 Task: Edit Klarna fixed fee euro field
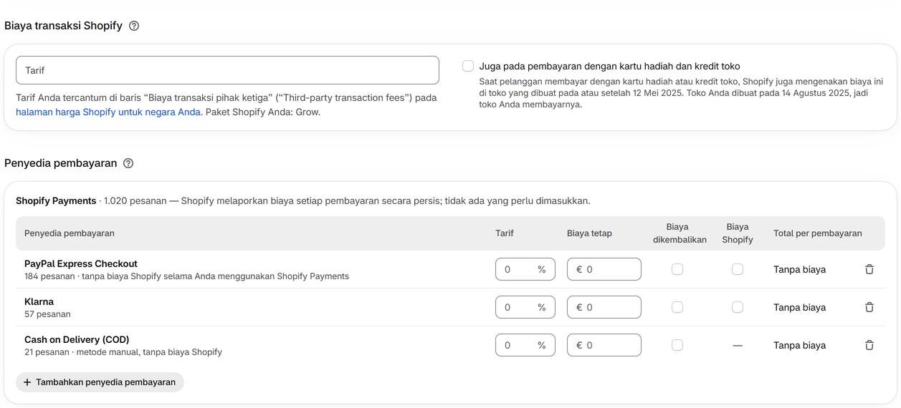click(x=604, y=307)
